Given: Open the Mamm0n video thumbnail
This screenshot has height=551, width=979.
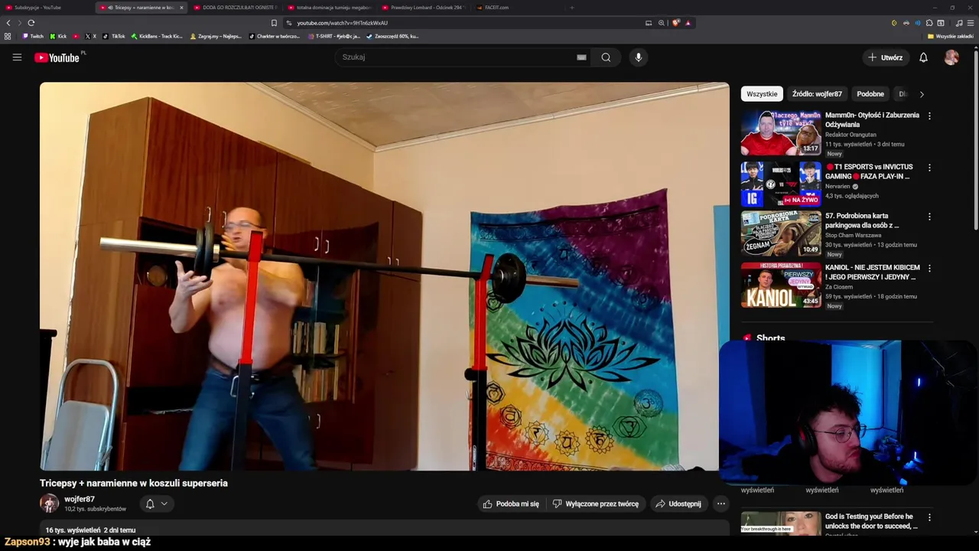Looking at the screenshot, I should (x=781, y=132).
